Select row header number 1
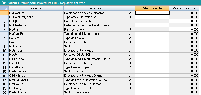The image size is (201, 95). click(4, 13)
